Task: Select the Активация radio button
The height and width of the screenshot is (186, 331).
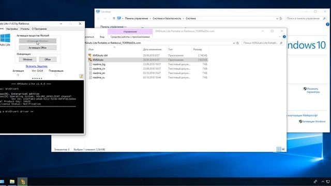Action: [x=18, y=75]
